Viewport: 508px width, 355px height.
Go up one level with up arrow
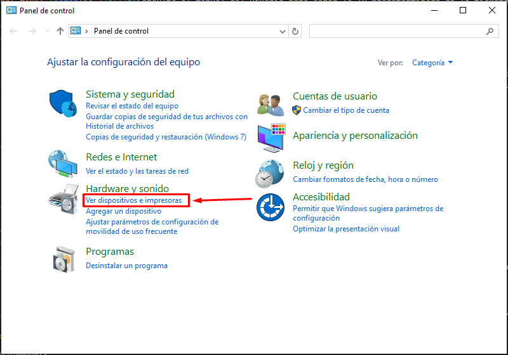[x=60, y=31]
